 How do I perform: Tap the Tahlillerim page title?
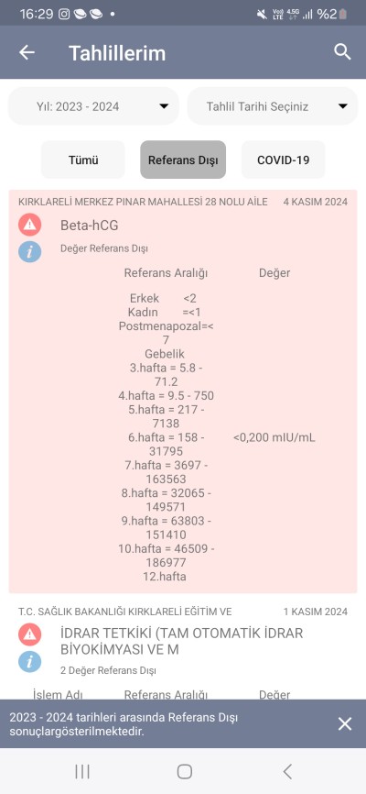117,52
